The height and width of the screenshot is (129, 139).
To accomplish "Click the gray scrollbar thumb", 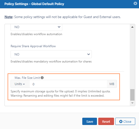I will click(132, 95).
